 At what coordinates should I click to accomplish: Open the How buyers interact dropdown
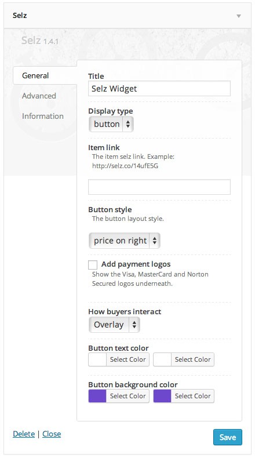[114, 325]
